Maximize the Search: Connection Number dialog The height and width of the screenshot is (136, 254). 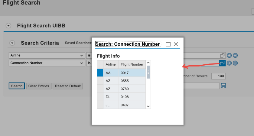point(168,44)
